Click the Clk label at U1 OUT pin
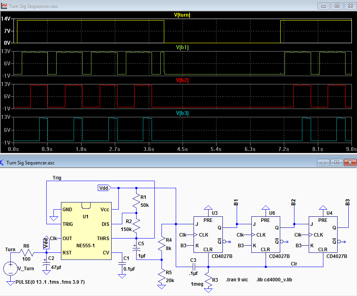Image resolution: width=357 pixels, height=296 pixels. tap(53, 239)
